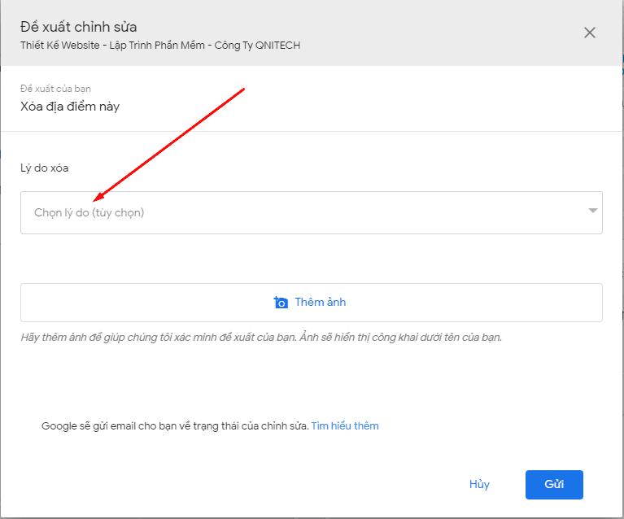Submit the suggestion with Gửi
Viewport: 624px width, 519px height.
[x=554, y=484]
